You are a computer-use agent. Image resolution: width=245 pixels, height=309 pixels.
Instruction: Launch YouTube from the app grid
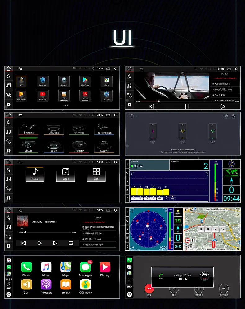click(42, 96)
